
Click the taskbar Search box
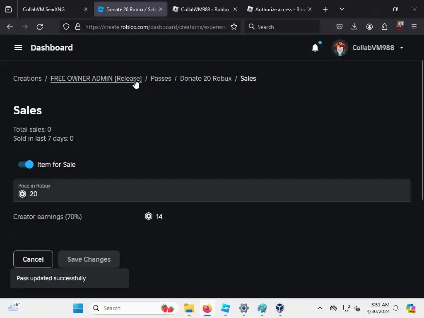(134, 308)
